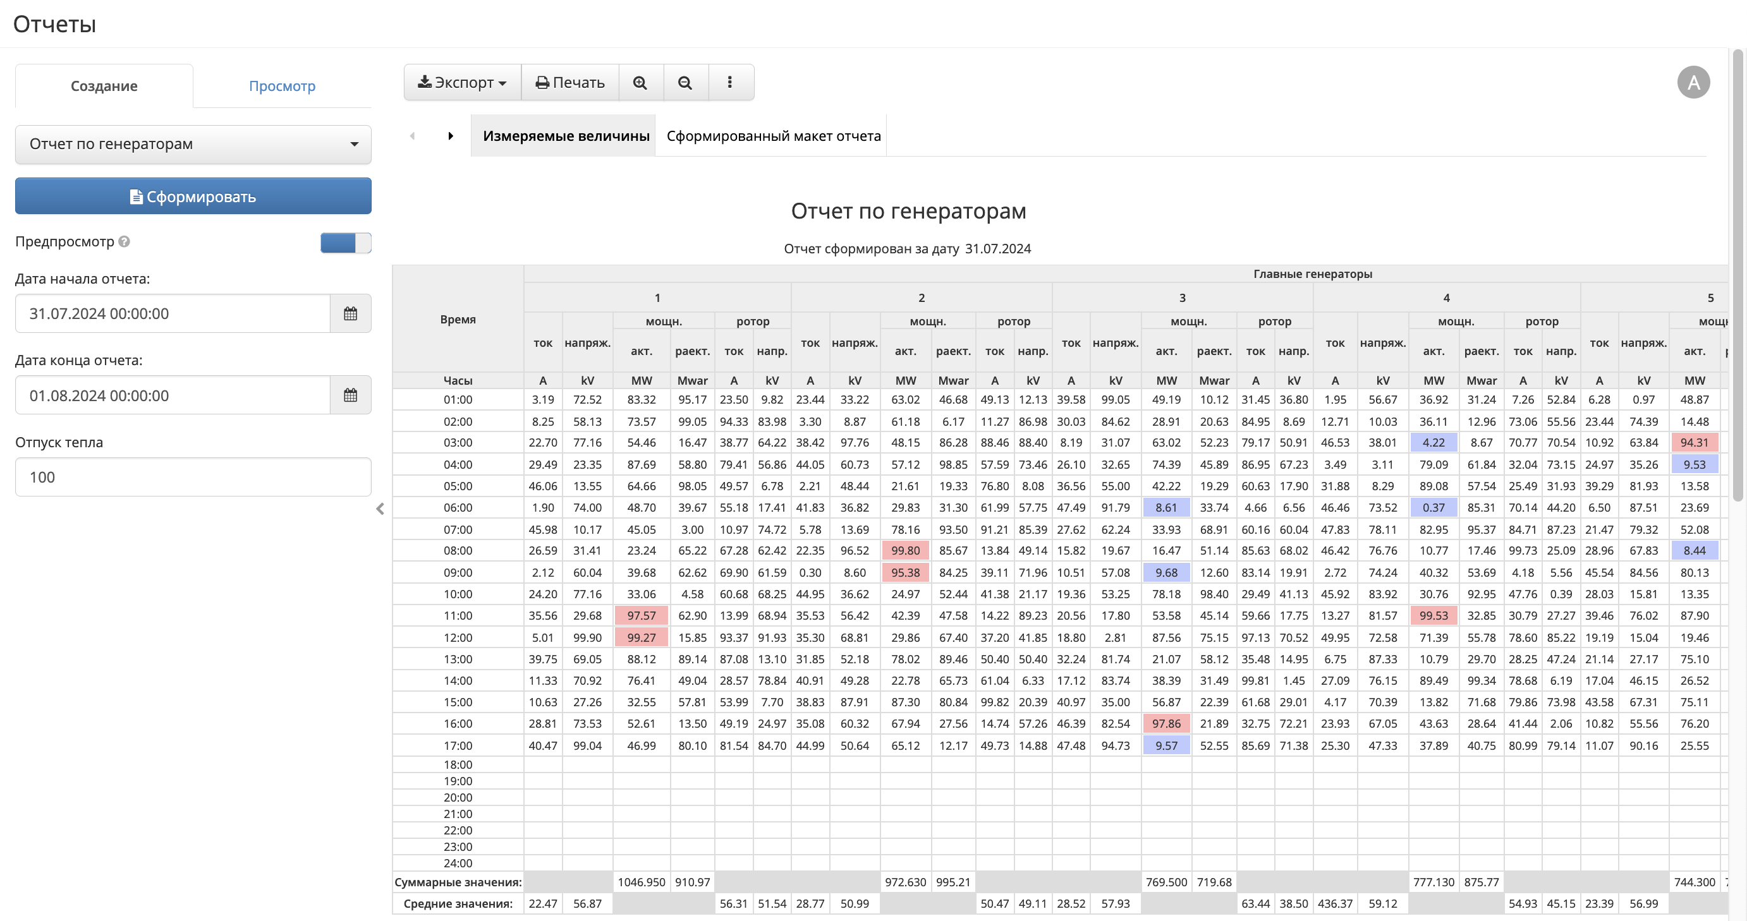The height and width of the screenshot is (921, 1747).
Task: Click the Главные генераторы header
Action: click(1313, 275)
